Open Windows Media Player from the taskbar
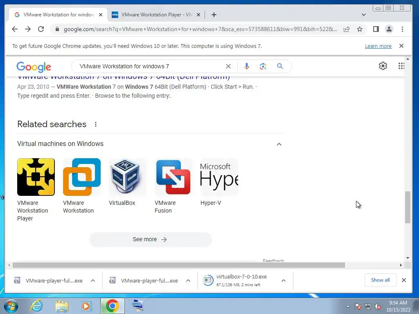Image resolution: width=419 pixels, height=314 pixels. 86,306
